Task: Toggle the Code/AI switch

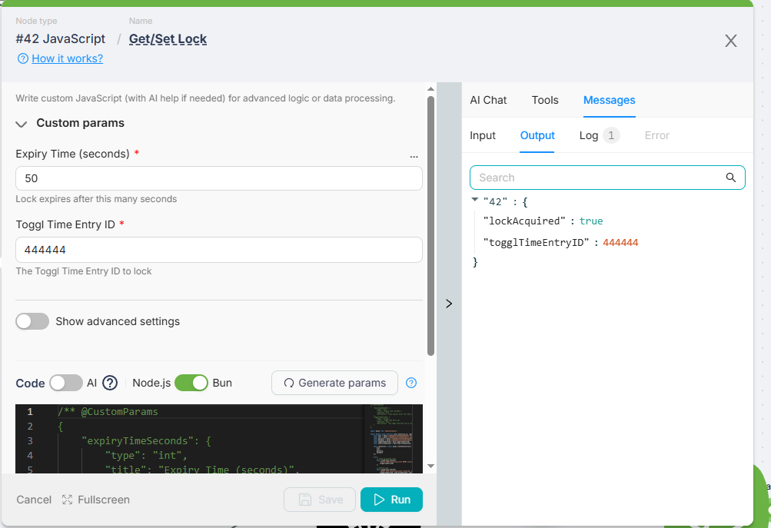Action: pos(66,383)
